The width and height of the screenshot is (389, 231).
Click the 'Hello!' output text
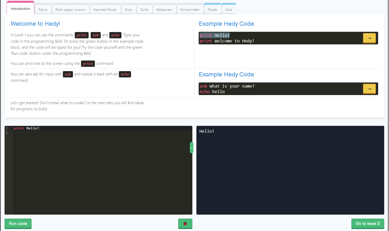[206, 131]
